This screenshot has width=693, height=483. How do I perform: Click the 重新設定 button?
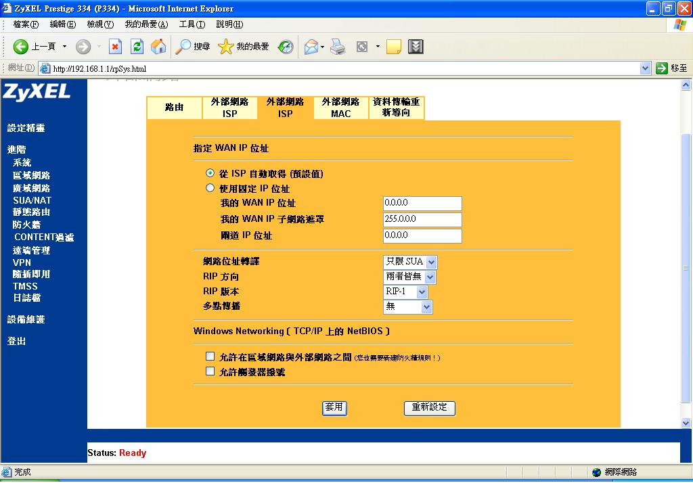[x=430, y=408]
